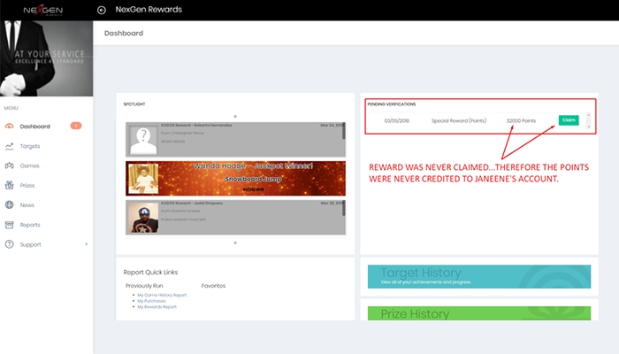Click Wanda Hodge jackpot winner banner
The image size is (619, 354).
(233, 177)
